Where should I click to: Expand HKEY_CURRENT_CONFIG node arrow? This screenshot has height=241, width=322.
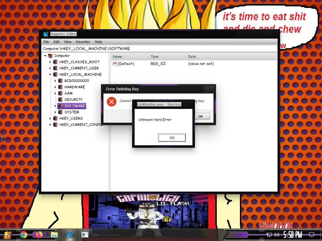(x=50, y=125)
